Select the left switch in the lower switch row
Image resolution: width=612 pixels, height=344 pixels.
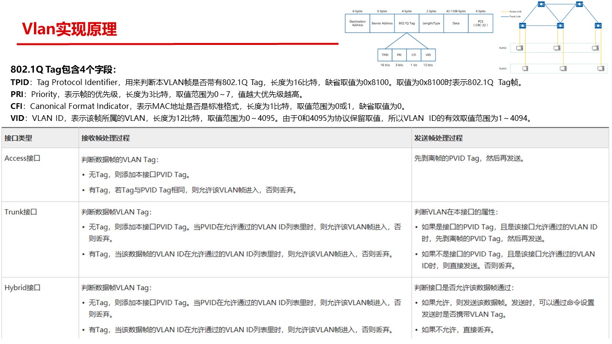point(523,26)
